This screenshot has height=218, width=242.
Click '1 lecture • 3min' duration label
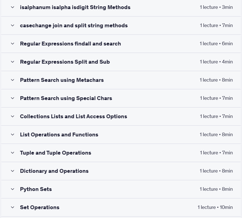(x=216, y=7)
